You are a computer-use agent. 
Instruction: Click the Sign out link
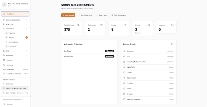9,104
